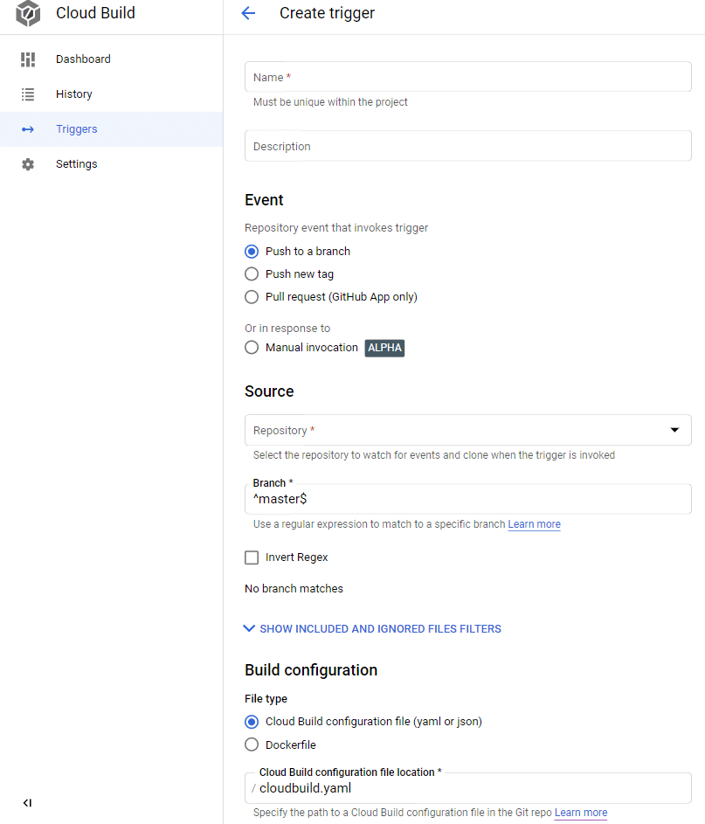Enable the Invert Regex checkbox
Viewport: 705px width, 824px height.
[252, 557]
